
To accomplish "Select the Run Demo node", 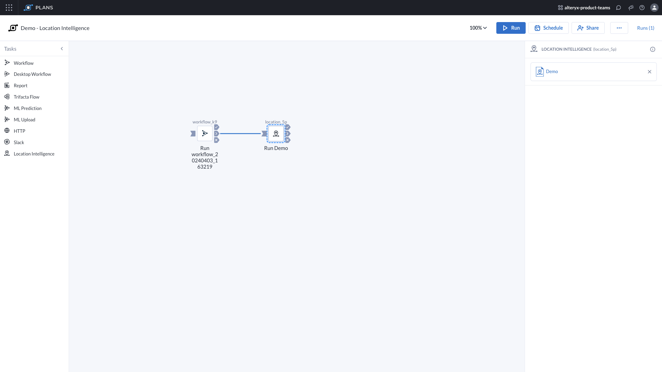I will (x=276, y=133).
